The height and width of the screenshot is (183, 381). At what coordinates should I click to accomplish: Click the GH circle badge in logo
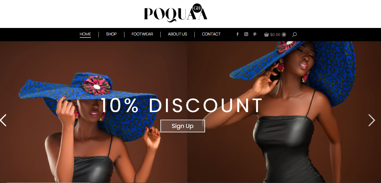(197, 8)
